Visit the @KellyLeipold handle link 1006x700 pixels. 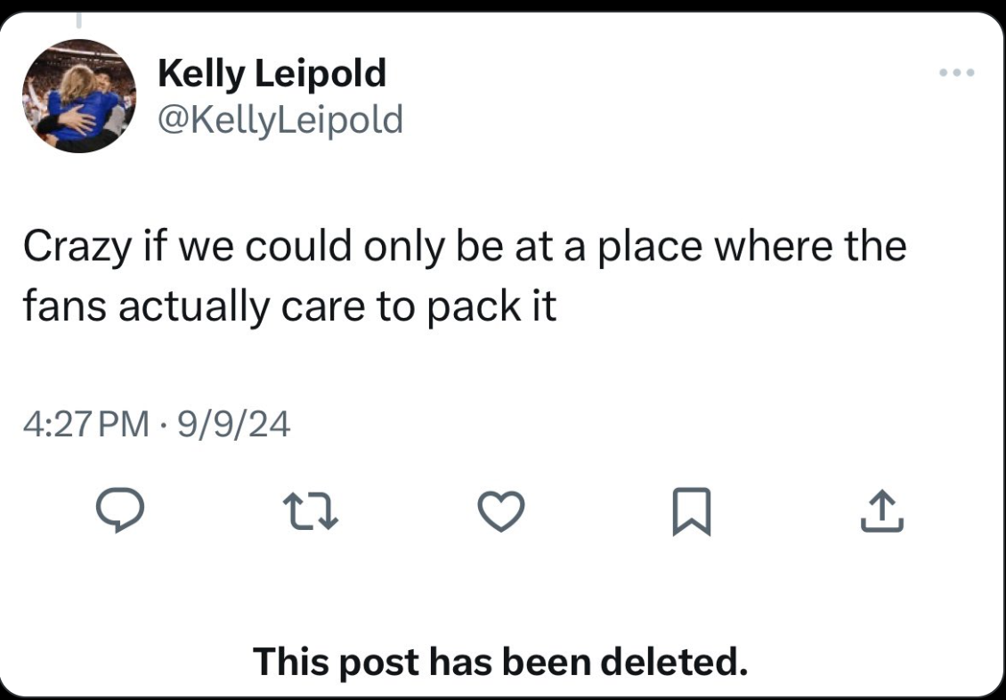click(x=280, y=118)
